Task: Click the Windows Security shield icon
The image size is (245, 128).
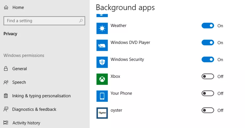Action: (102, 62)
